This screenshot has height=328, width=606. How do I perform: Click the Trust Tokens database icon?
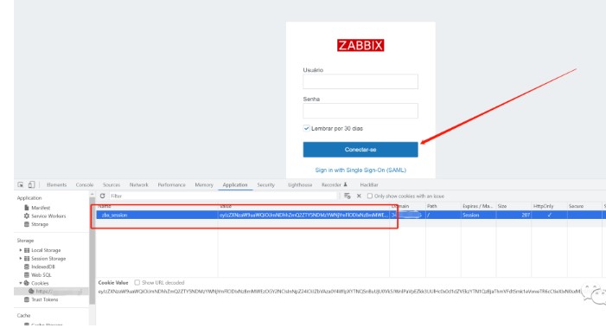click(x=27, y=299)
